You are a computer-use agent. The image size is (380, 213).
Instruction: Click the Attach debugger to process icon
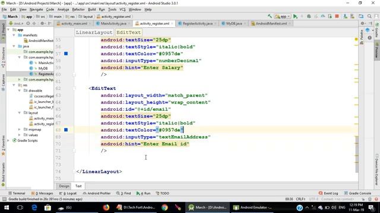click(330, 16)
